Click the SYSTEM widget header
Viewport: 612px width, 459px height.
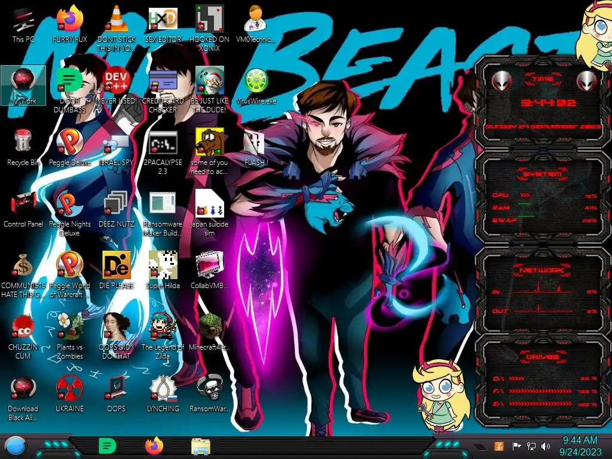click(543, 174)
